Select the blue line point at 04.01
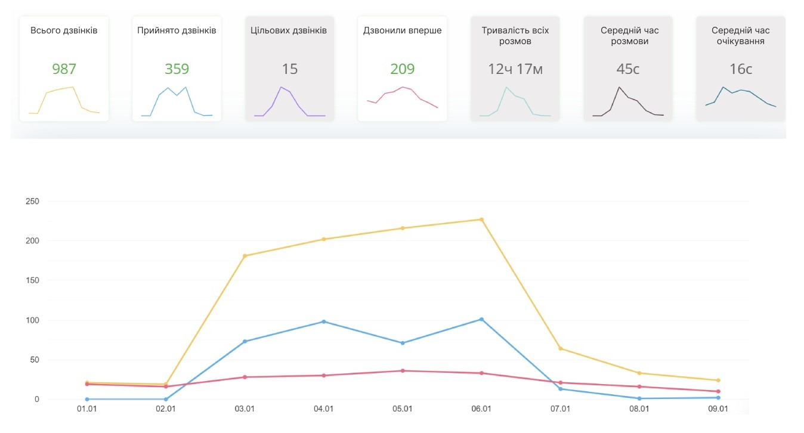The image size is (804, 433). [324, 321]
